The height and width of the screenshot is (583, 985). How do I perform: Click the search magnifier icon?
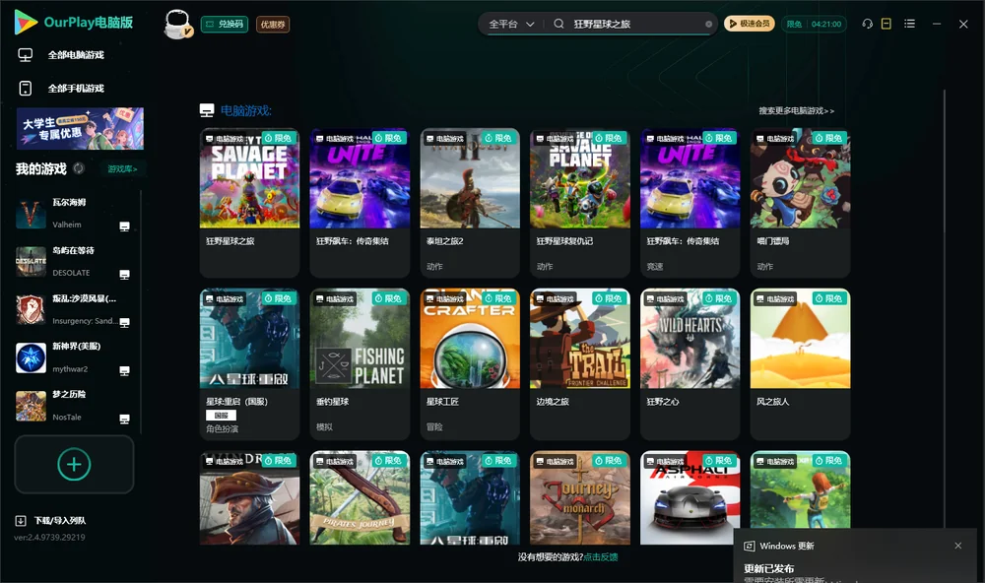pos(558,24)
